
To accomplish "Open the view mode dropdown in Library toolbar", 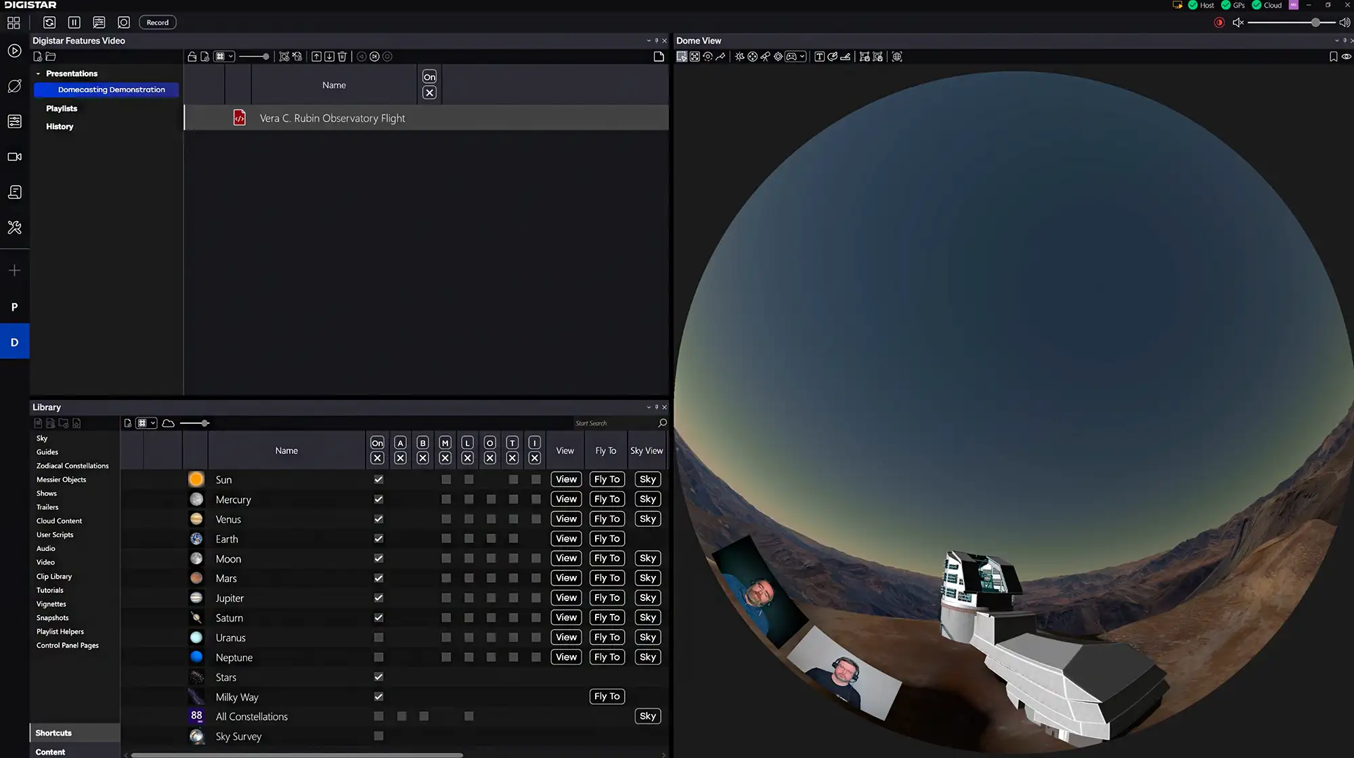I will coord(153,424).
